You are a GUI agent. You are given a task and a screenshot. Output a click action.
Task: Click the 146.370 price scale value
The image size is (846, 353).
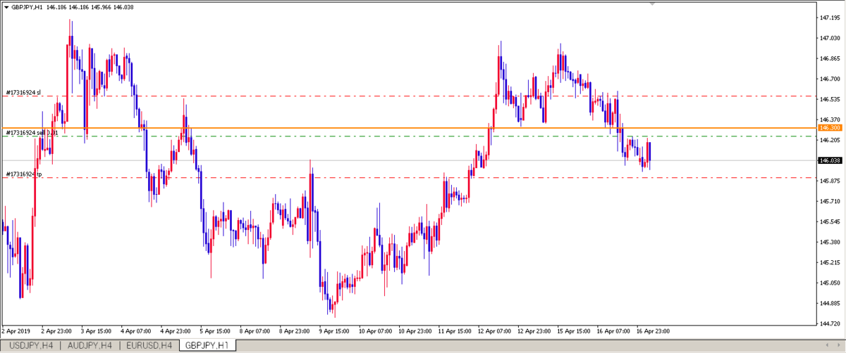coord(829,120)
